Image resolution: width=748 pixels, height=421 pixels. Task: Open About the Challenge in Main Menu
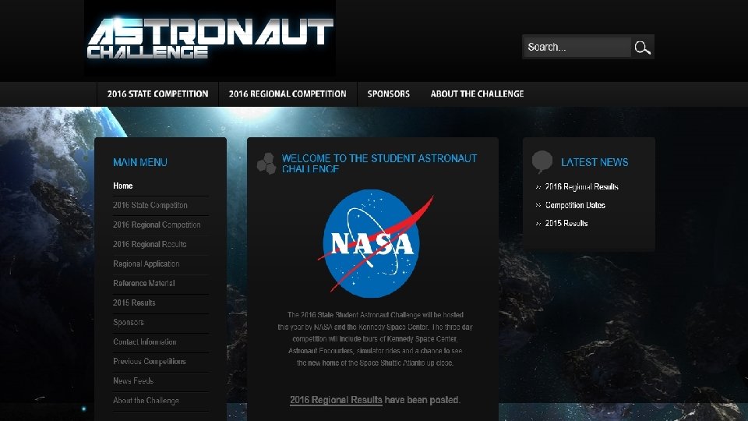pos(146,401)
